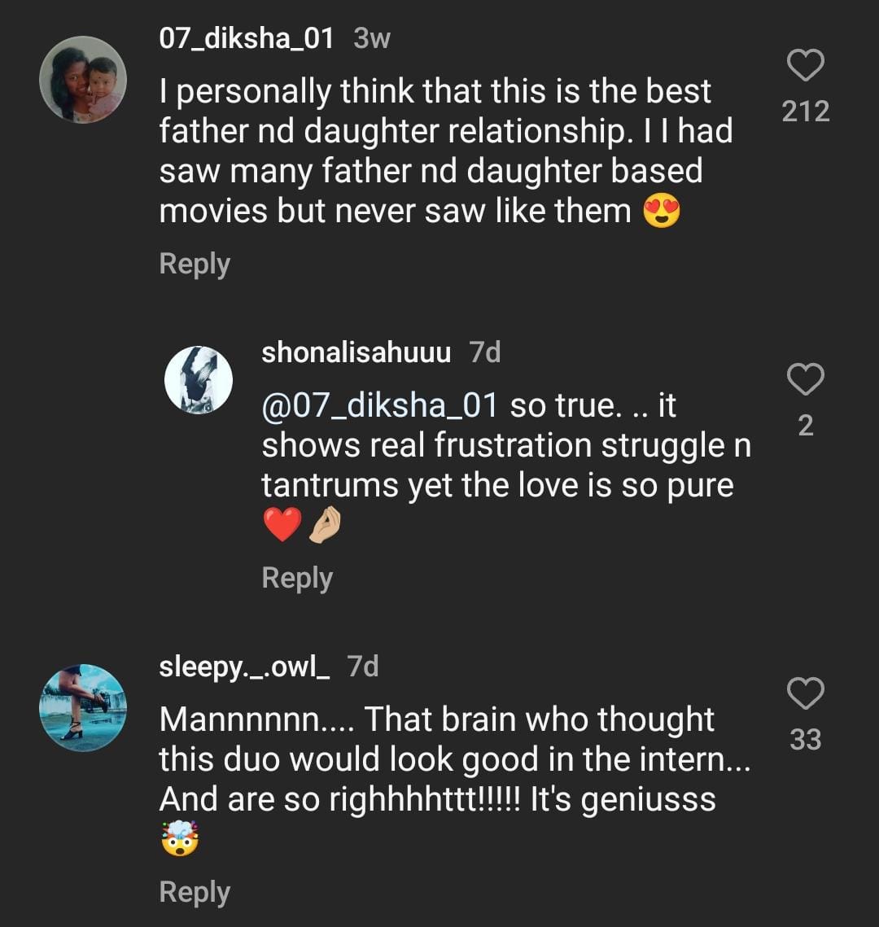Tap the 7d timestamp beside shonalisahuuu

(x=485, y=352)
